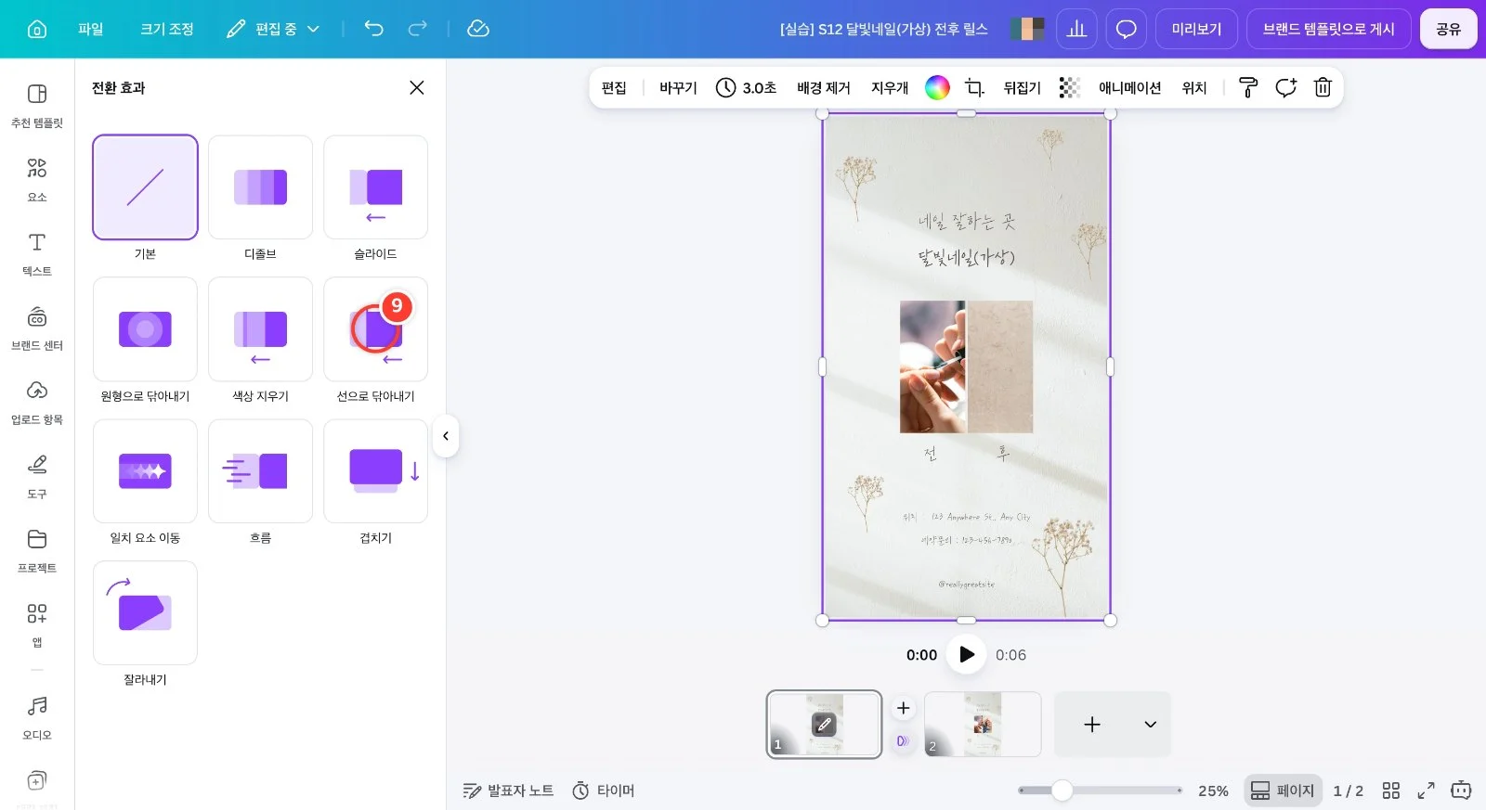Open the 업로드 항목 uploads panel
1486x810 pixels.
coord(37,403)
